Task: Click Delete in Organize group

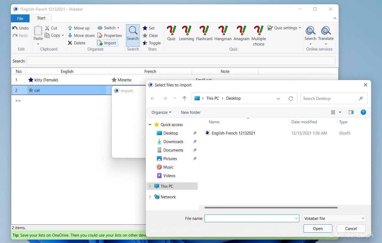Action: point(77,43)
